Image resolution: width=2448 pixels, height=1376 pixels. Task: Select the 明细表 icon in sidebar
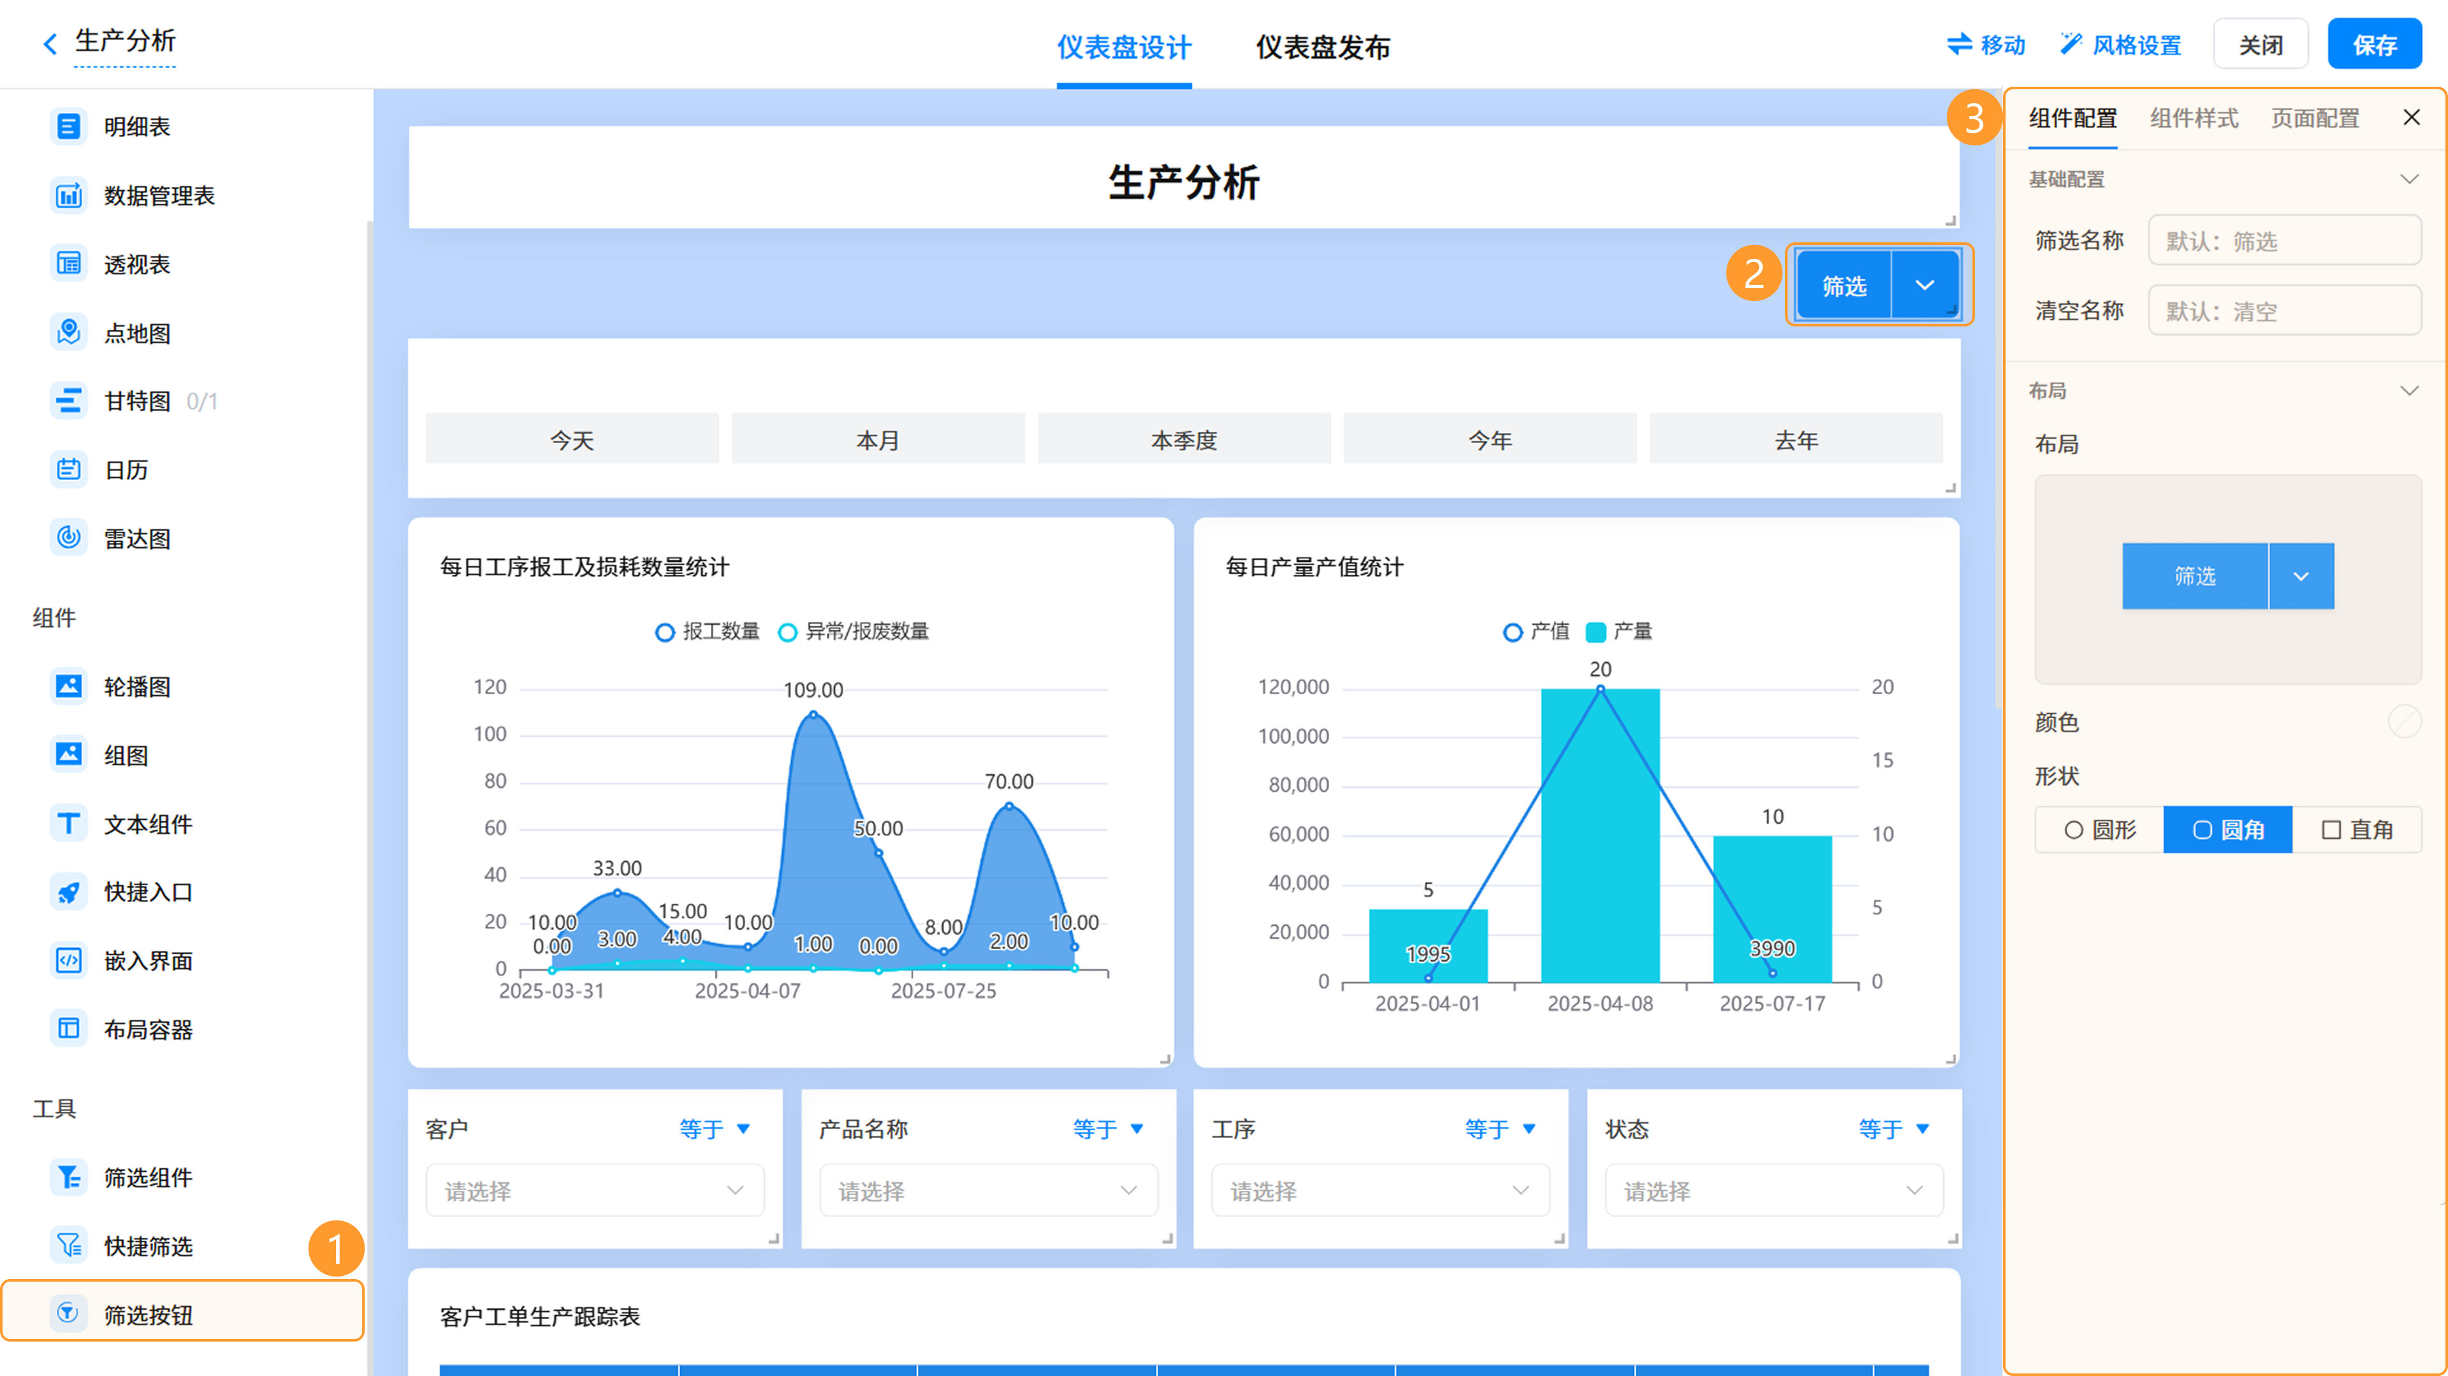coord(68,126)
